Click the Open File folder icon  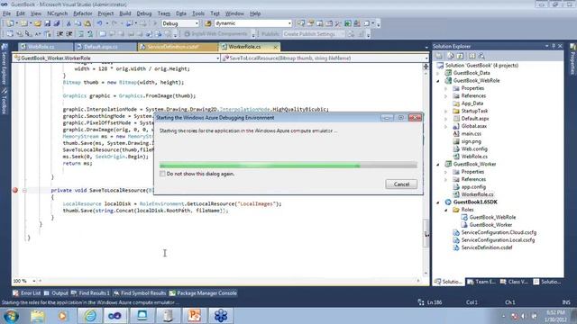coord(38,23)
